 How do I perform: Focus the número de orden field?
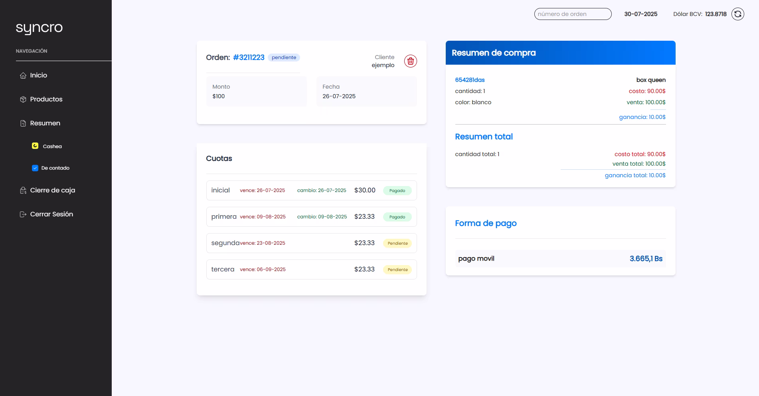pos(573,14)
